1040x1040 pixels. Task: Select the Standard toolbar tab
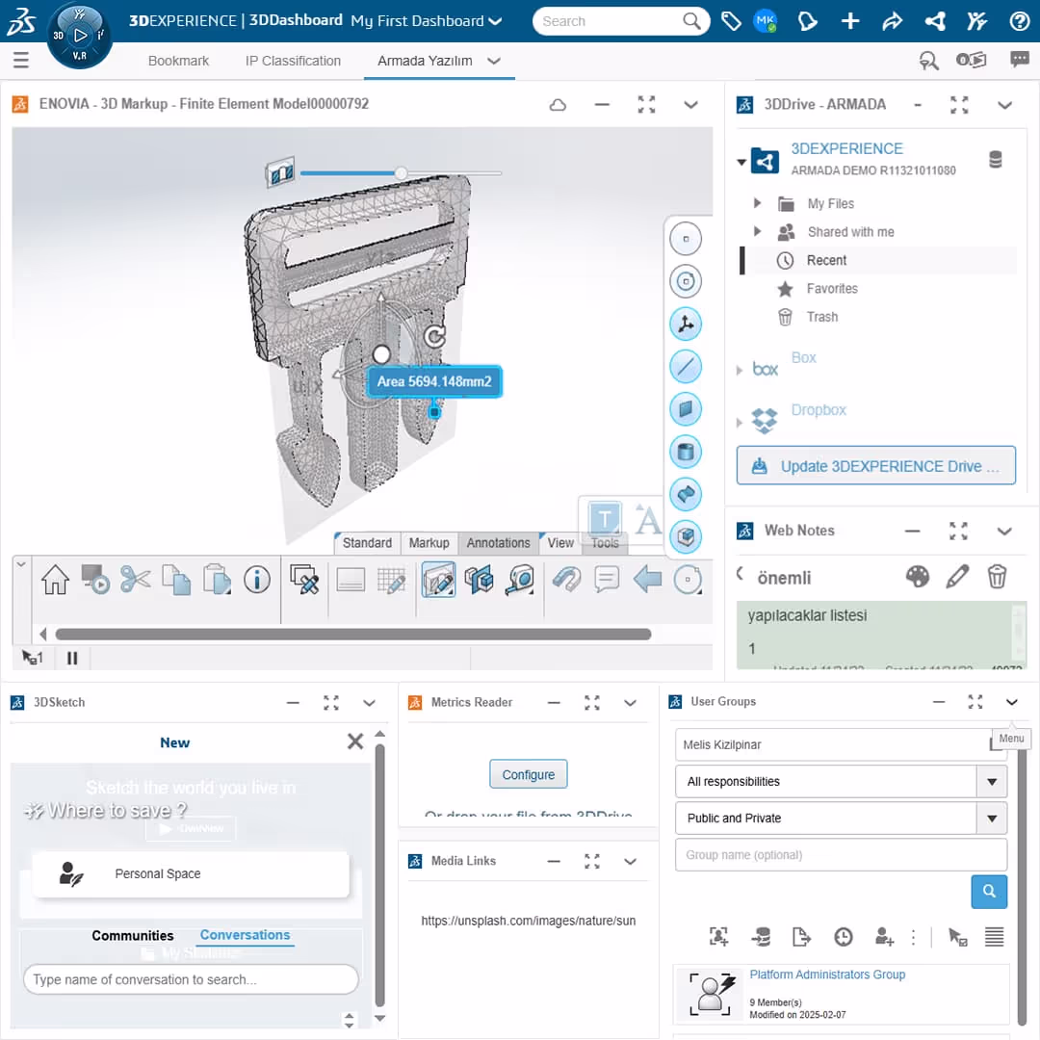pyautogui.click(x=367, y=542)
